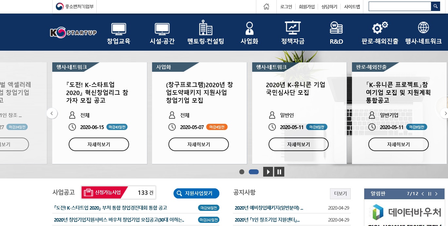Open the 회원가입 link
The image size is (448, 226).
307,7
